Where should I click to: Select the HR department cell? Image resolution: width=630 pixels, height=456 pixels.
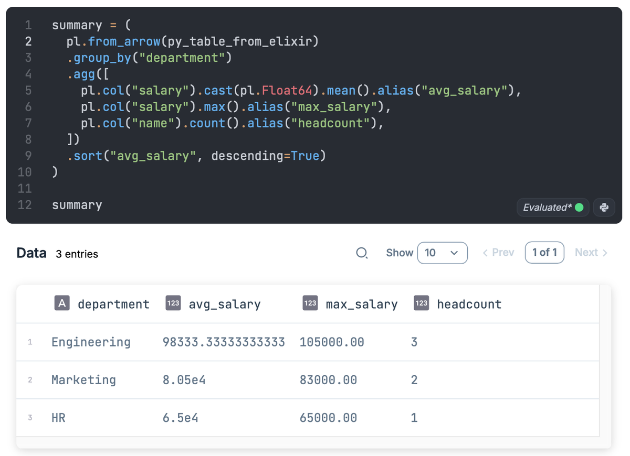(58, 418)
